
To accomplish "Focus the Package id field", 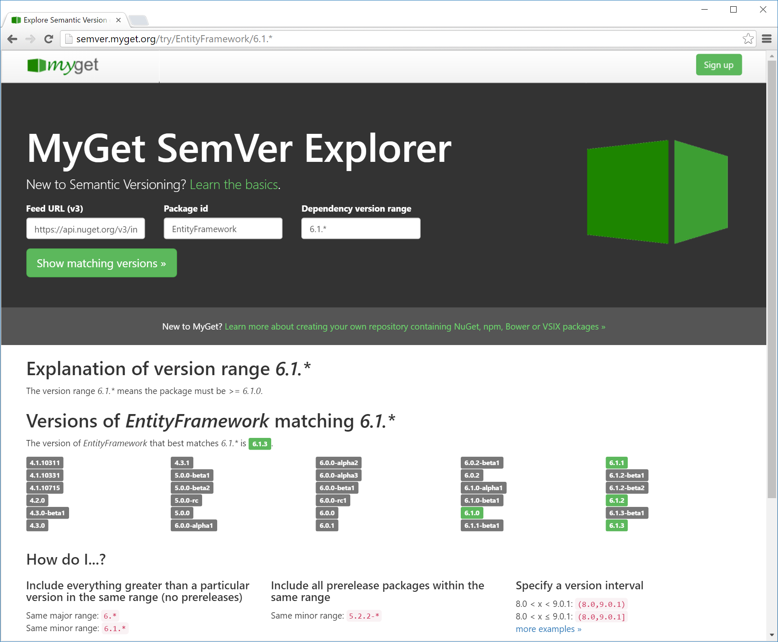I will [223, 229].
